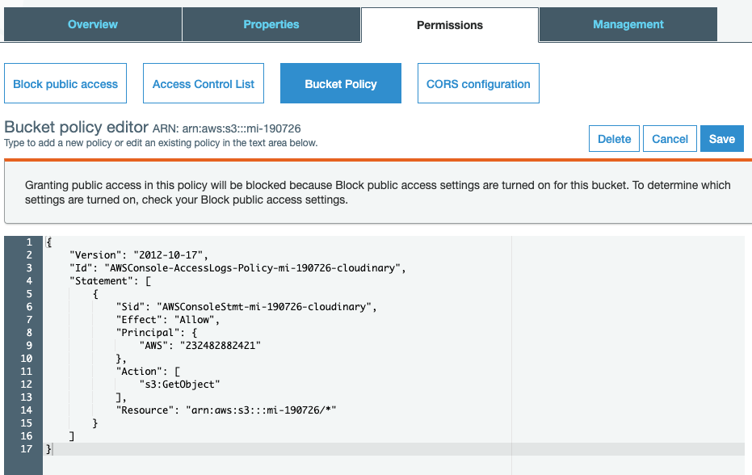Click line number 1 in the gutter
The width and height of the screenshot is (752, 475).
(29, 242)
